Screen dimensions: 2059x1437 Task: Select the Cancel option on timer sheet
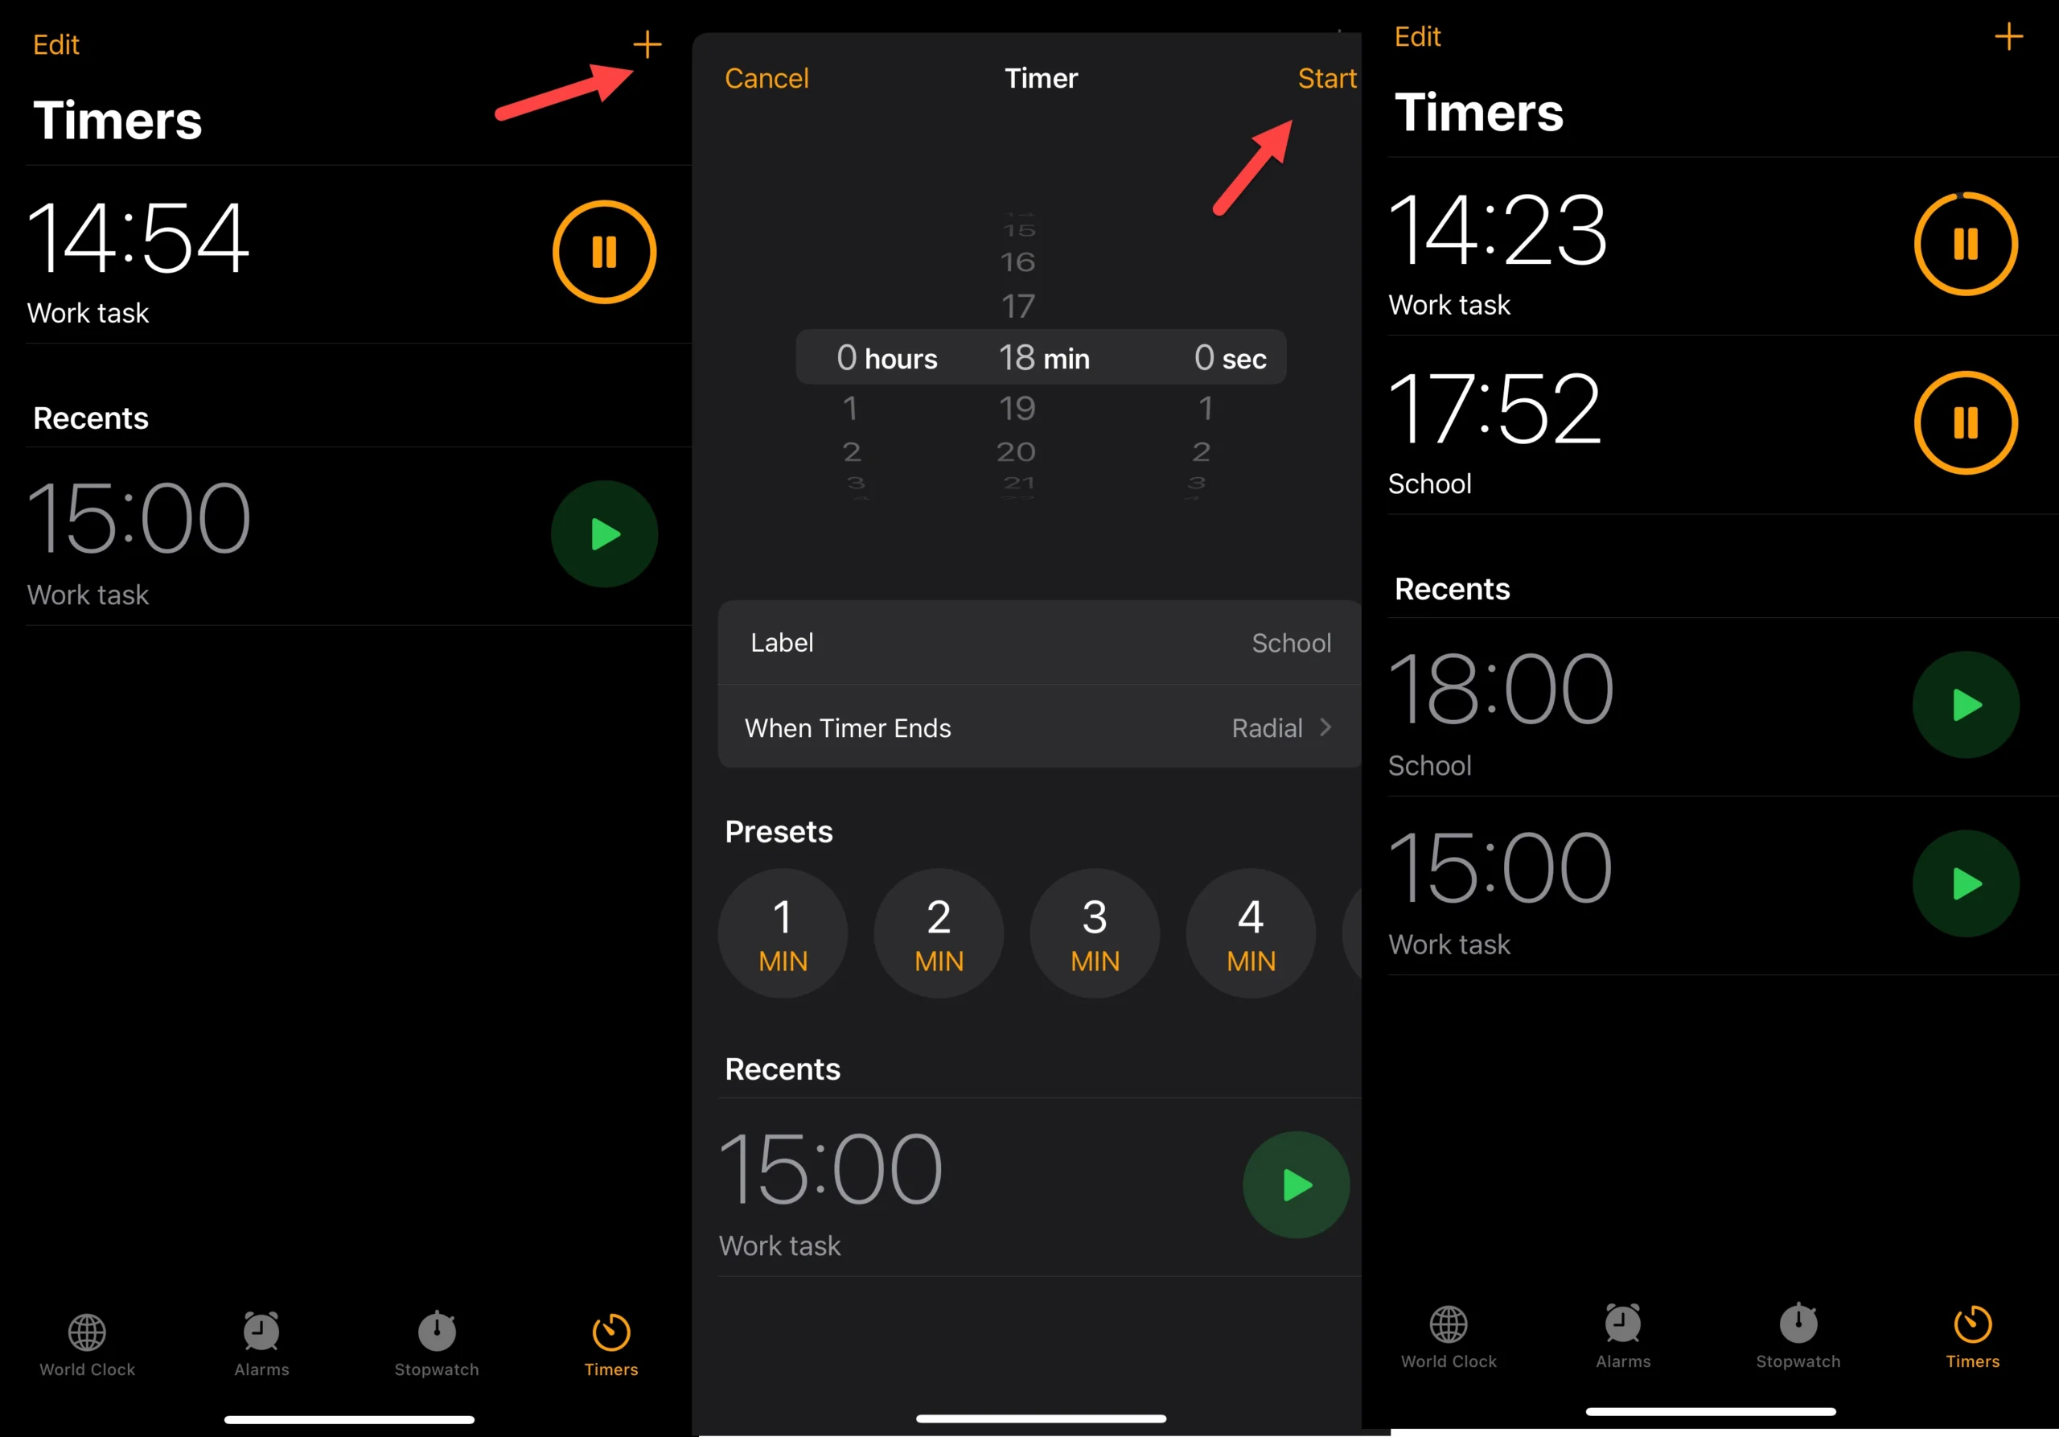(x=766, y=78)
